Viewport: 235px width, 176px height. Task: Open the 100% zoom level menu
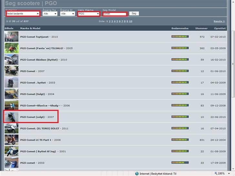(x=221, y=173)
